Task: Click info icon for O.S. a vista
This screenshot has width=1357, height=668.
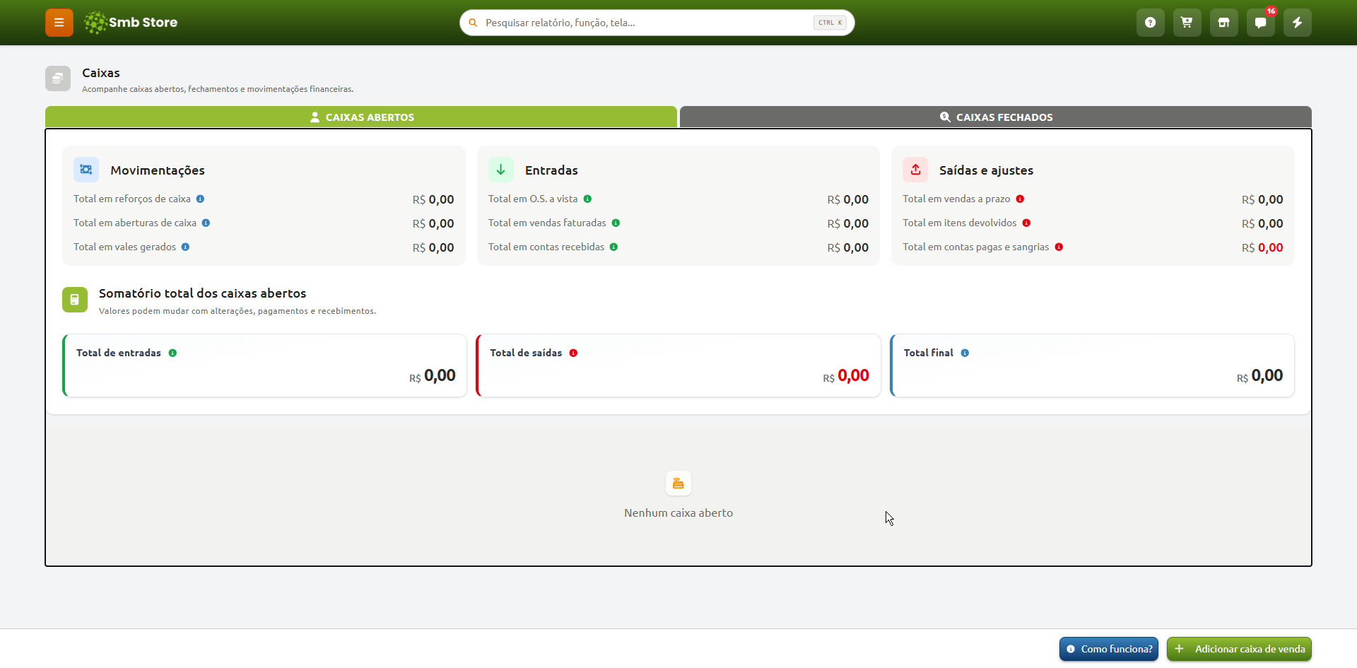Action: coord(587,199)
